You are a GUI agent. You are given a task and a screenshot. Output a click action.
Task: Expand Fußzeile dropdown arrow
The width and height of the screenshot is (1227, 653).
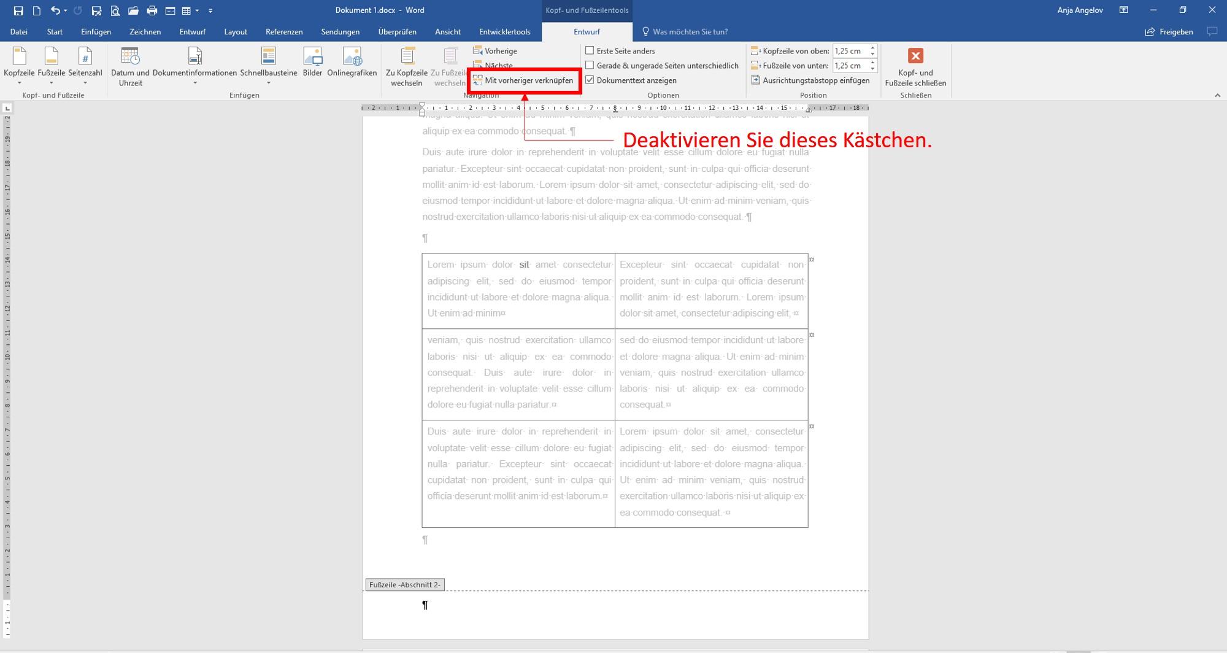(x=52, y=83)
